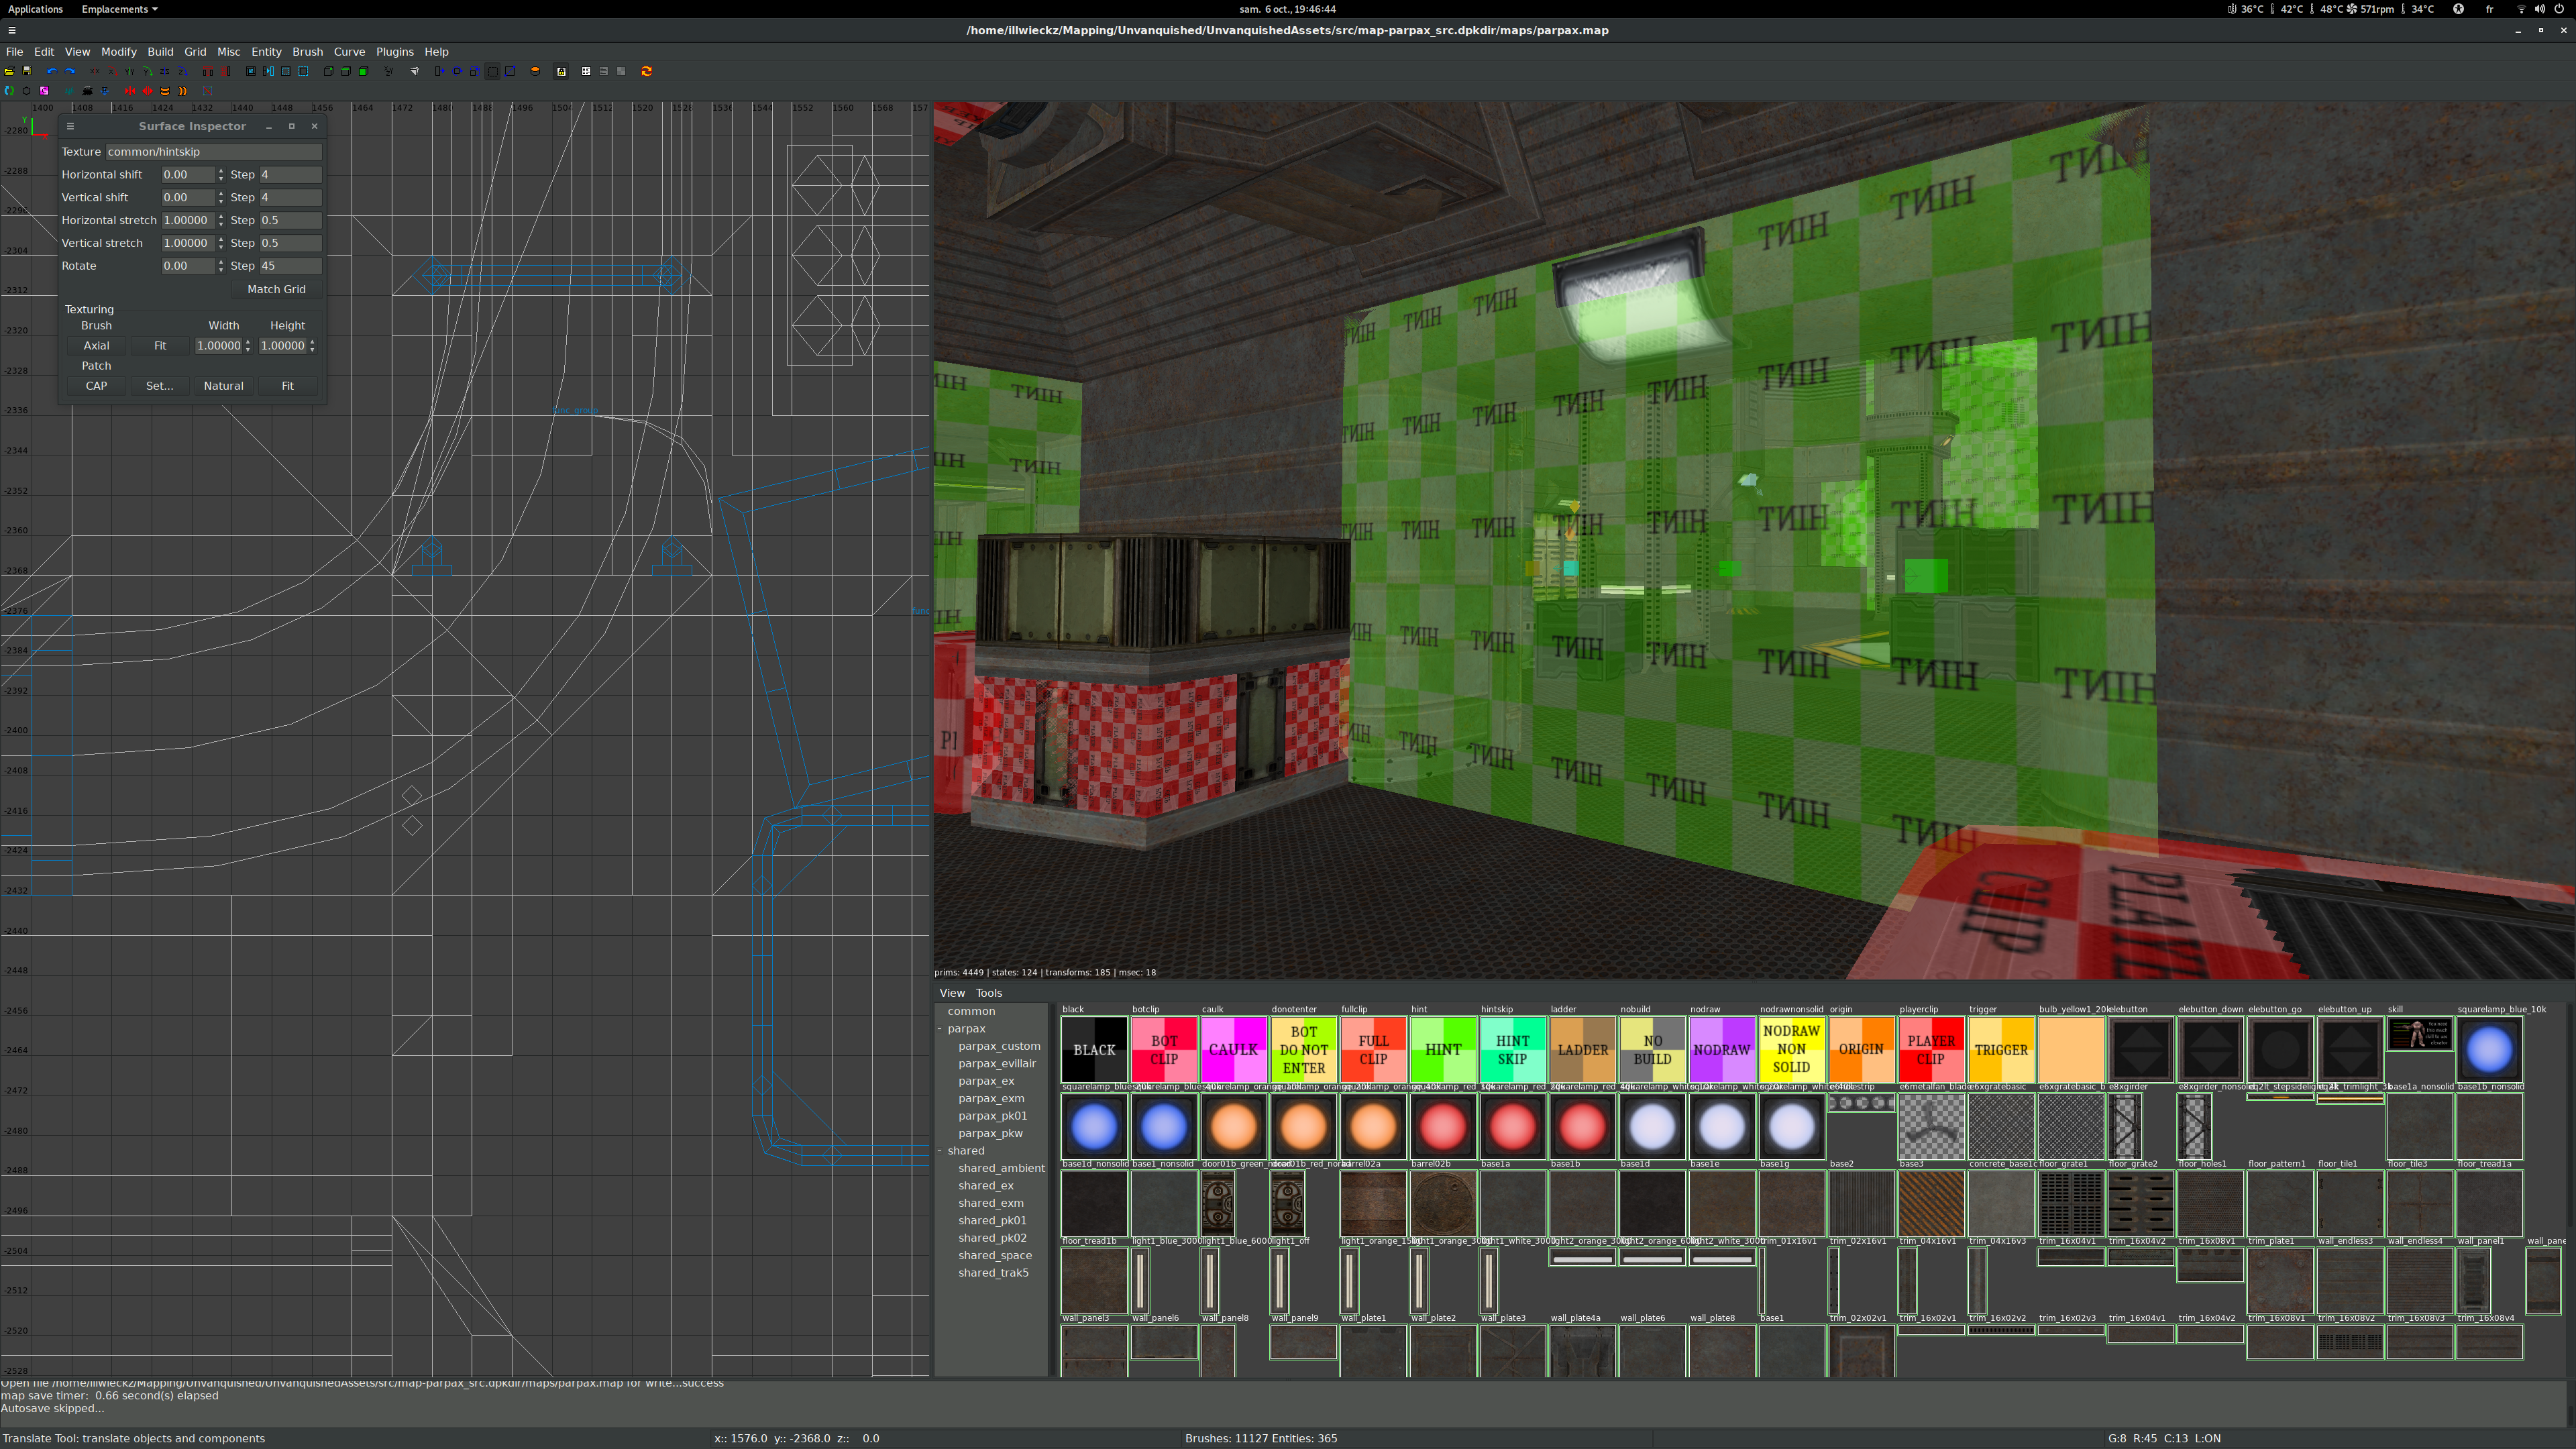
Task: Click the orange cylinder toolbar icon
Action: [536, 71]
